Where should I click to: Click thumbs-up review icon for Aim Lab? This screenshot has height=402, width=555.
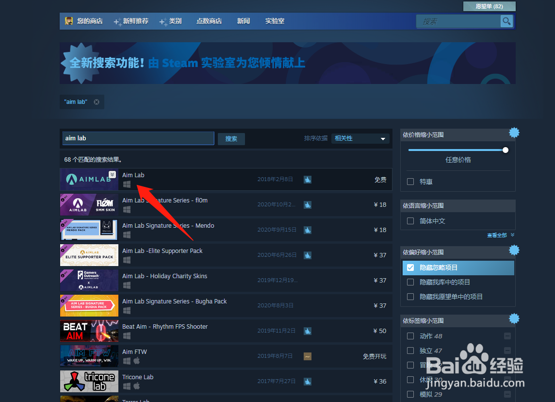(x=308, y=180)
